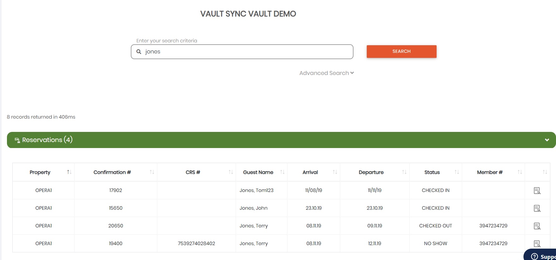Sort table by Status arrows

(x=457, y=172)
